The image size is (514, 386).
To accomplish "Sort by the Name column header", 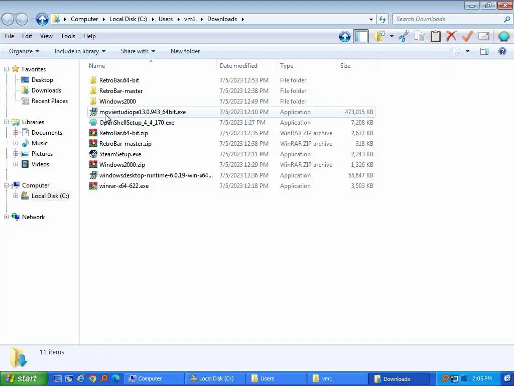I will 151,66.
